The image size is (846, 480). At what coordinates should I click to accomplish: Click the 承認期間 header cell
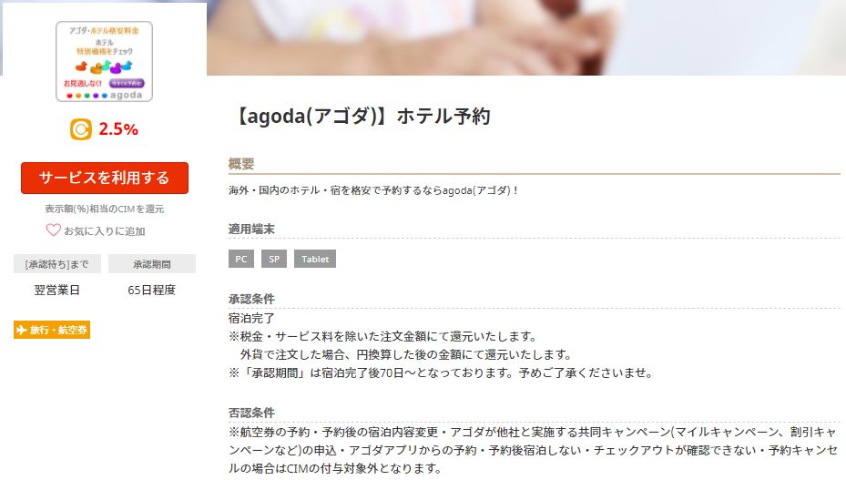click(x=152, y=264)
